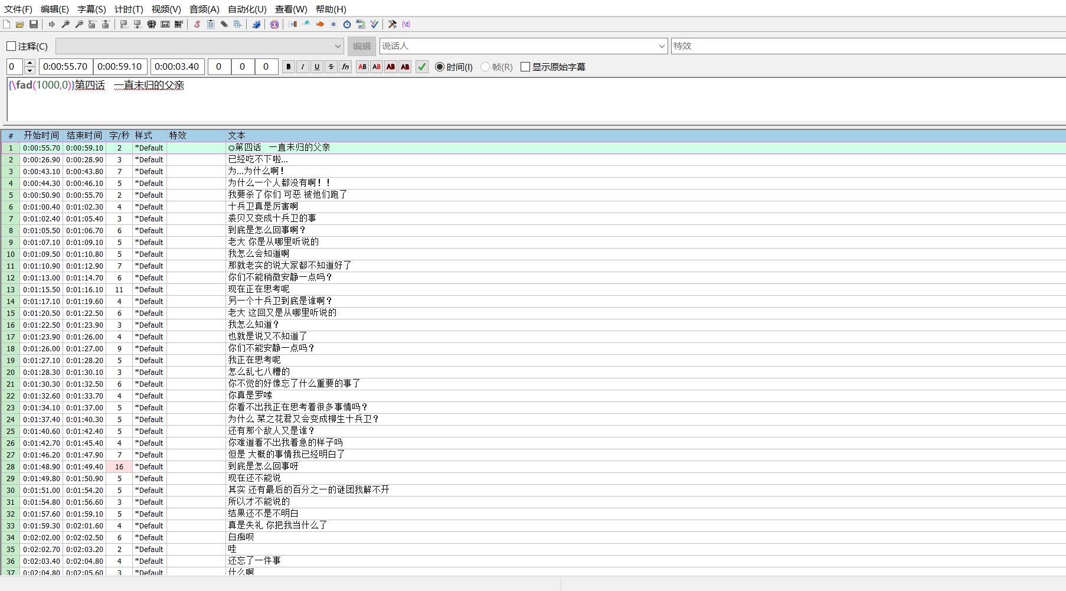Open Attachments paperclip icon
This screenshot has height=591, width=1066.
click(x=224, y=24)
